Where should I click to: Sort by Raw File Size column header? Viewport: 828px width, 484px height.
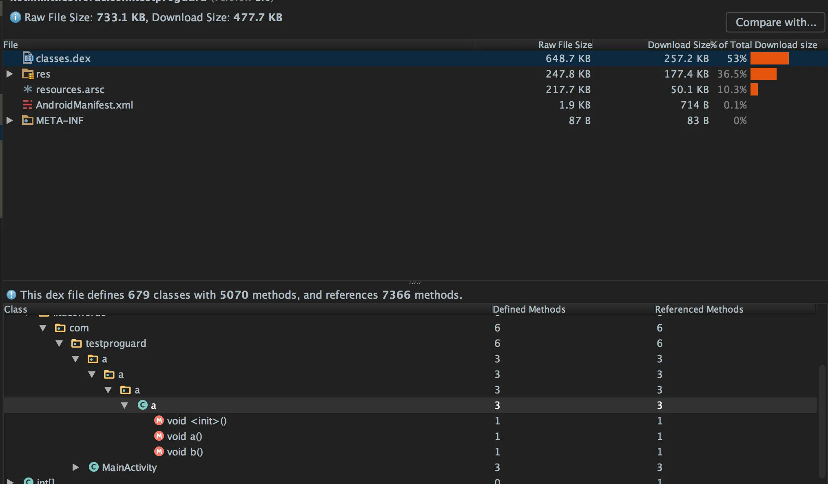[565, 45]
